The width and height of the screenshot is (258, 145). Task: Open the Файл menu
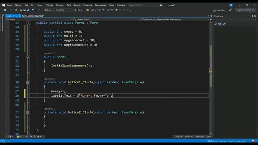pyautogui.click(x=9, y=5)
